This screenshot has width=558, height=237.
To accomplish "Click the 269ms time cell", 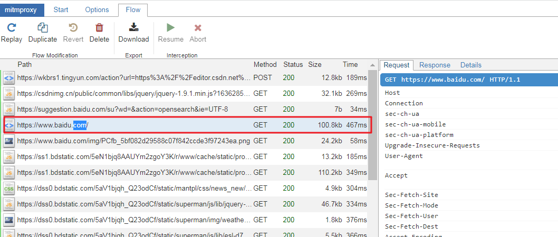I will point(356,93).
